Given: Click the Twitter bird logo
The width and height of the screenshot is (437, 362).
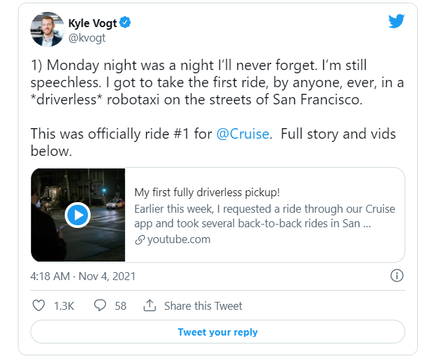Looking at the screenshot, I should pyautogui.click(x=396, y=21).
